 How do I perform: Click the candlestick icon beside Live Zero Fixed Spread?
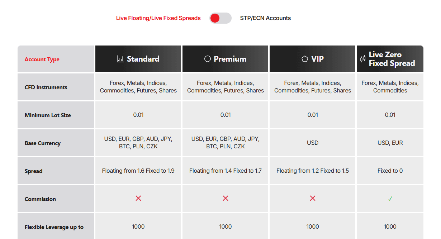point(363,59)
